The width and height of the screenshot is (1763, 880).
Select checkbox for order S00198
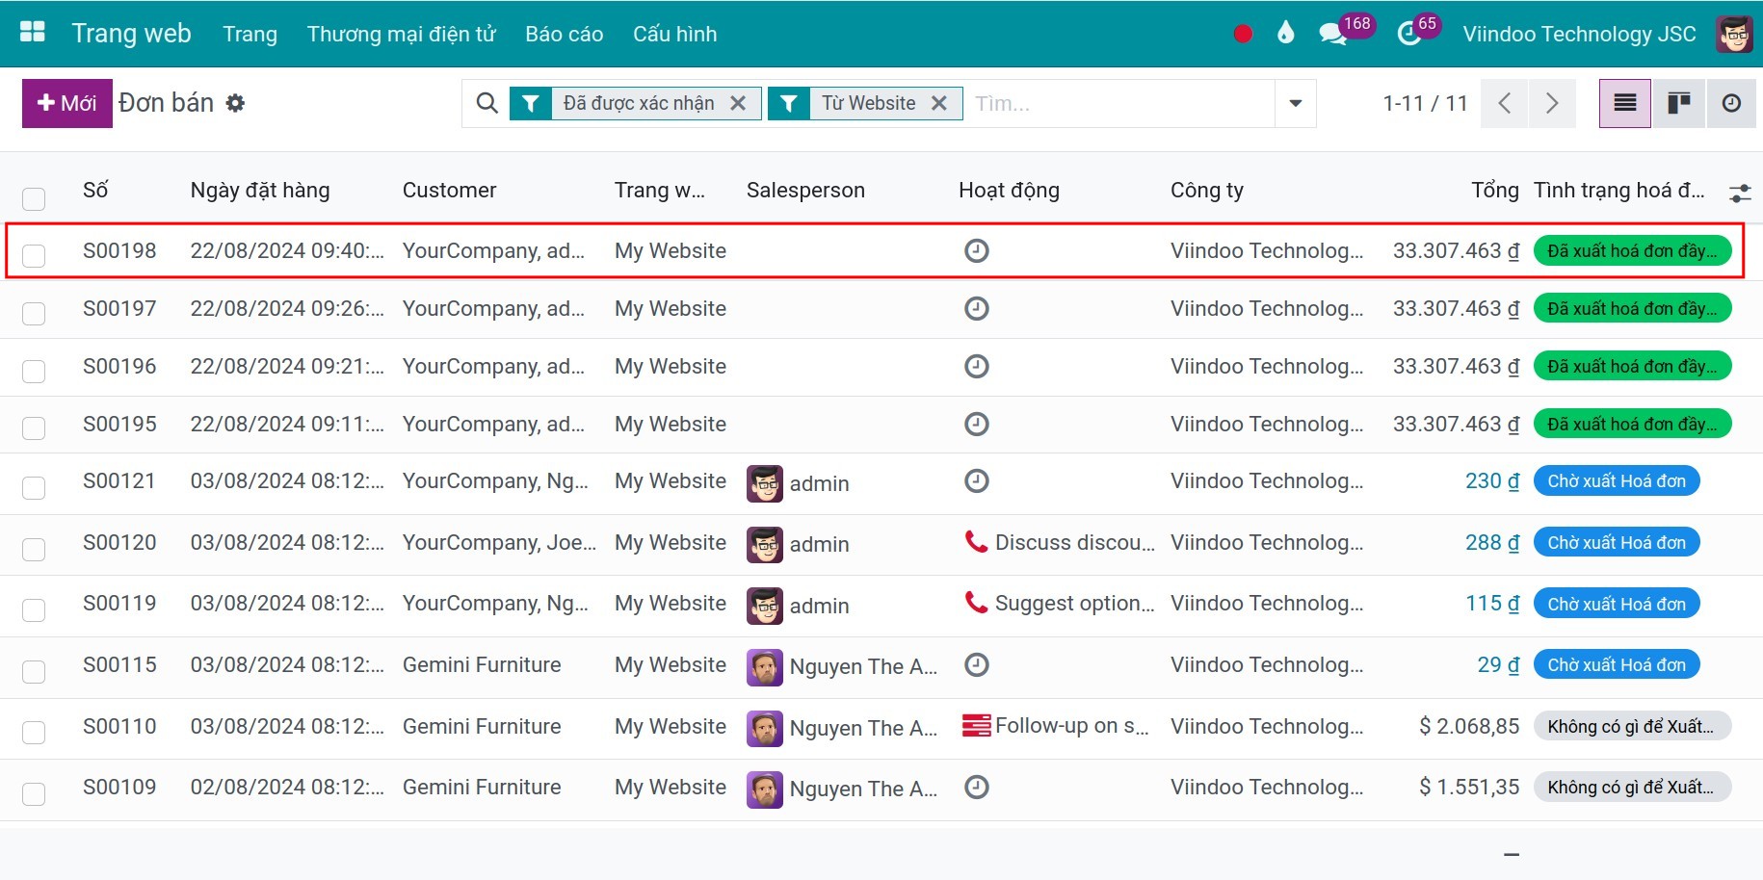pyautogui.click(x=34, y=255)
